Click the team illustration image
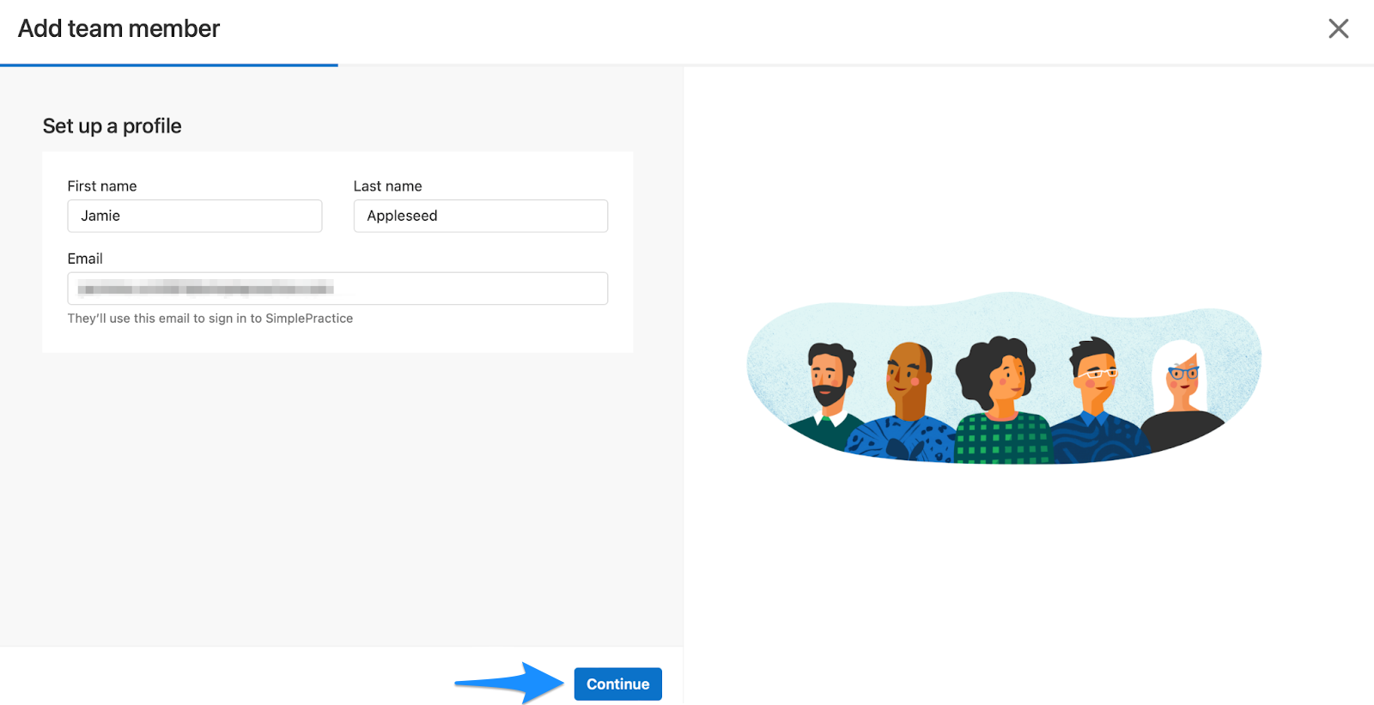The height and width of the screenshot is (705, 1374). pos(1004,378)
